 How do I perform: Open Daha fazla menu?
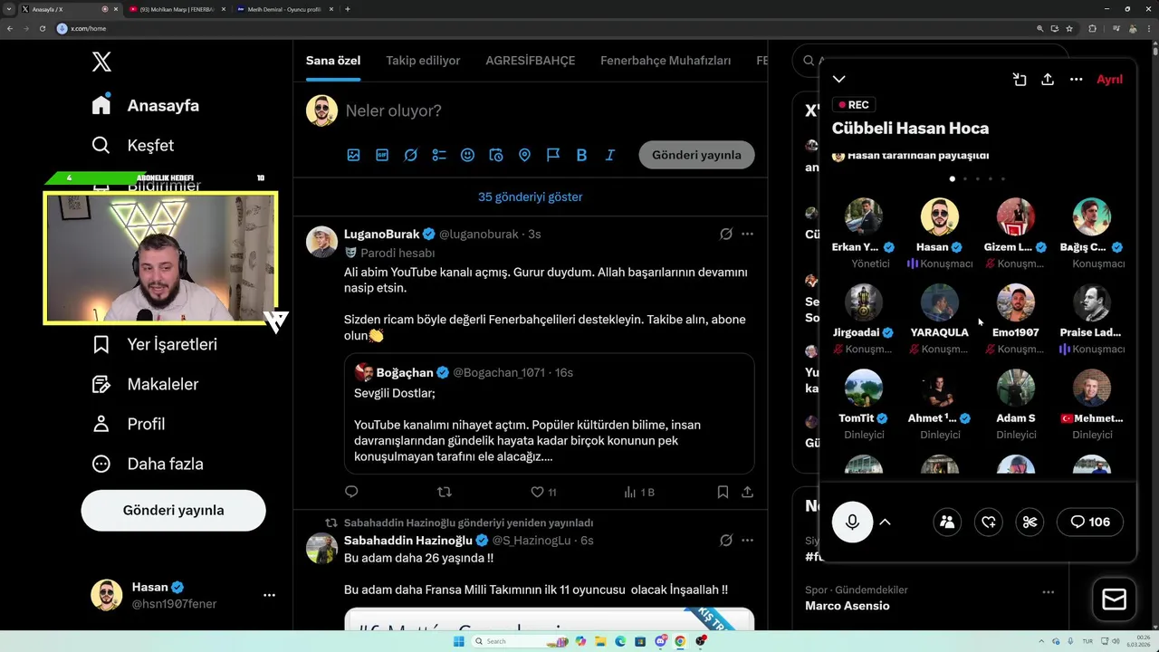click(x=148, y=464)
